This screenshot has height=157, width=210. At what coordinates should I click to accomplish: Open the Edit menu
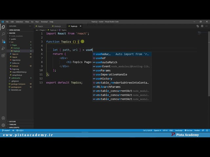tap(12, 22)
